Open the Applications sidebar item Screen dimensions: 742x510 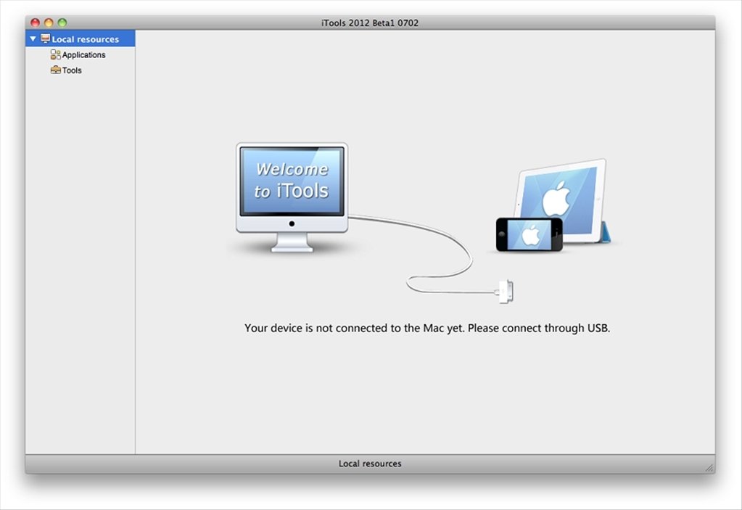(x=83, y=55)
